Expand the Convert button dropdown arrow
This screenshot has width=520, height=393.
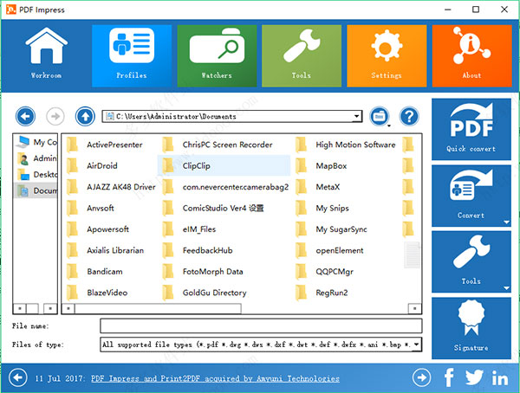pyautogui.click(x=506, y=222)
